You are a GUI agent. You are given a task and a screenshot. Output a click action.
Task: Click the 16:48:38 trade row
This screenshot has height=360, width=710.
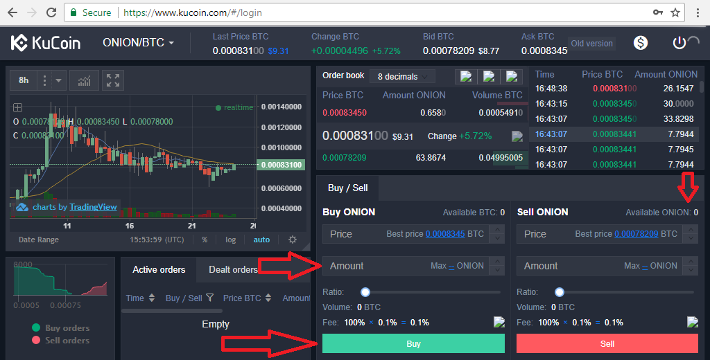tap(614, 89)
